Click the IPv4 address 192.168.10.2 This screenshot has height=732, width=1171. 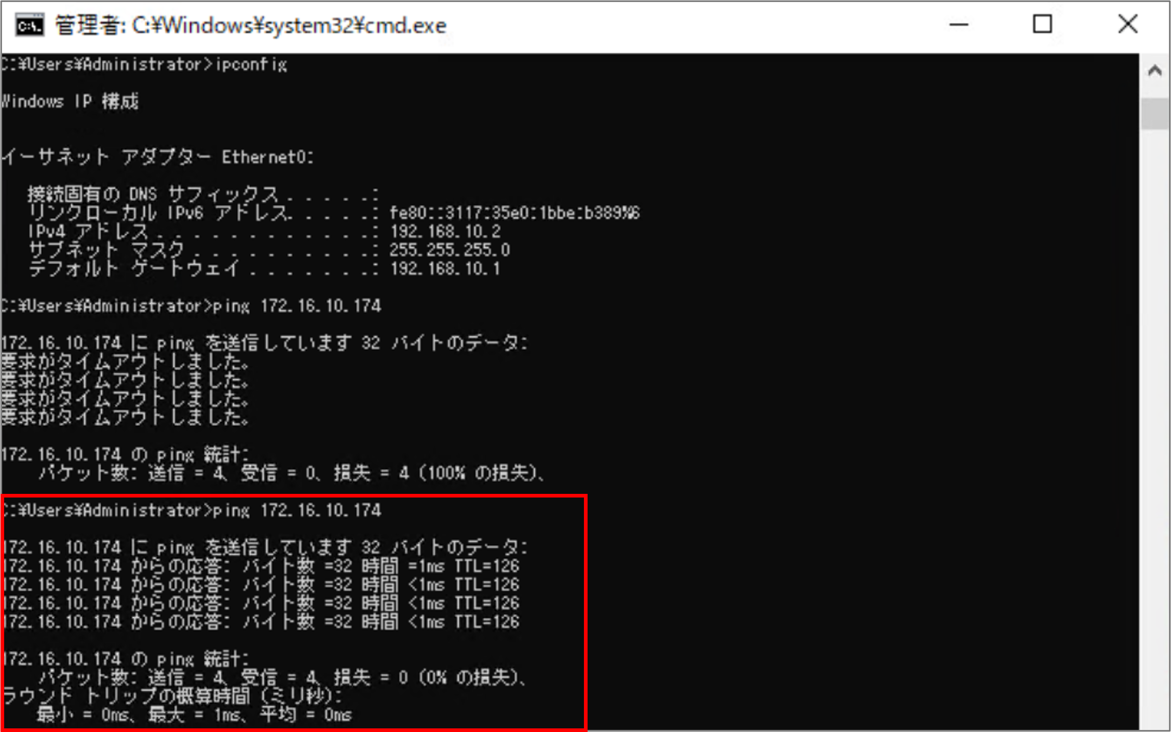(445, 231)
